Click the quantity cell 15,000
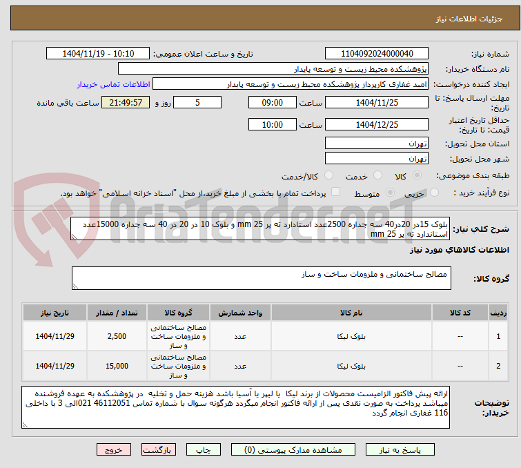 (x=117, y=366)
